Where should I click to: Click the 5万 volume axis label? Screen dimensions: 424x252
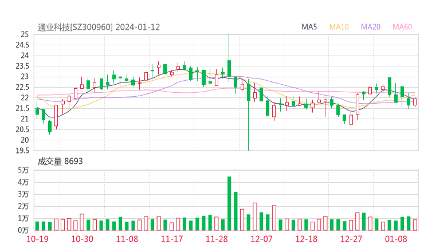coord(23,170)
